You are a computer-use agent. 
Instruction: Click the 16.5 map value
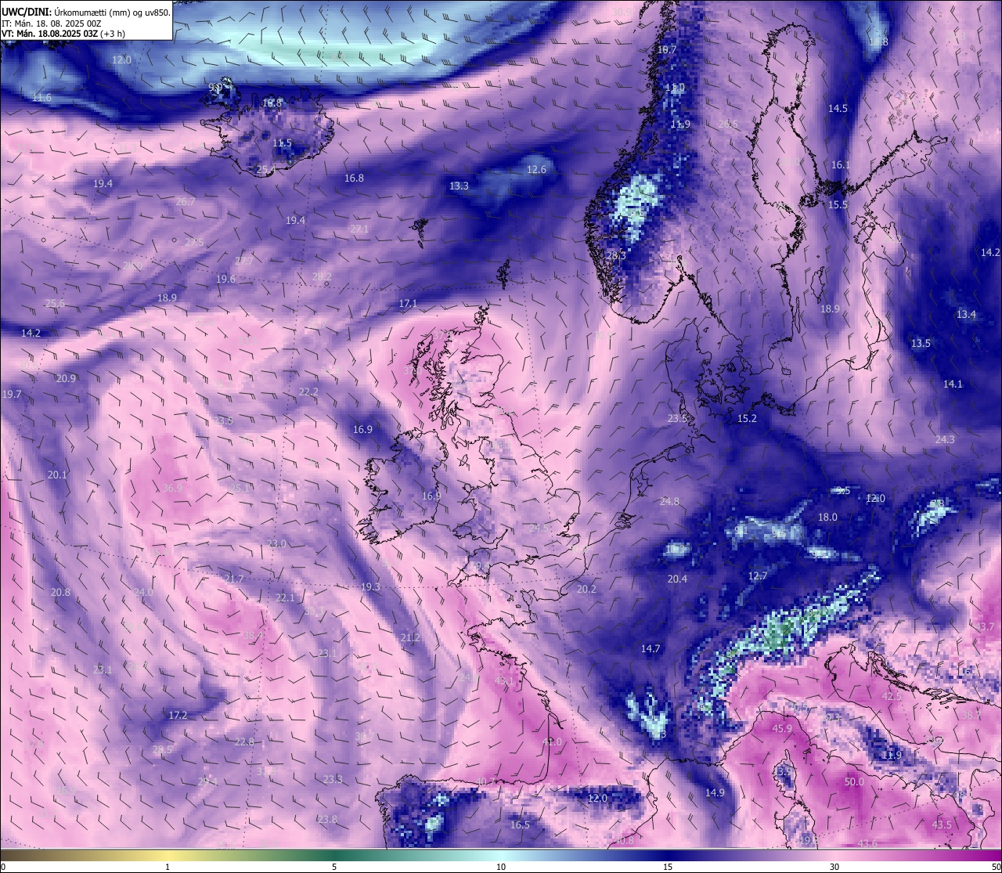[x=520, y=825]
